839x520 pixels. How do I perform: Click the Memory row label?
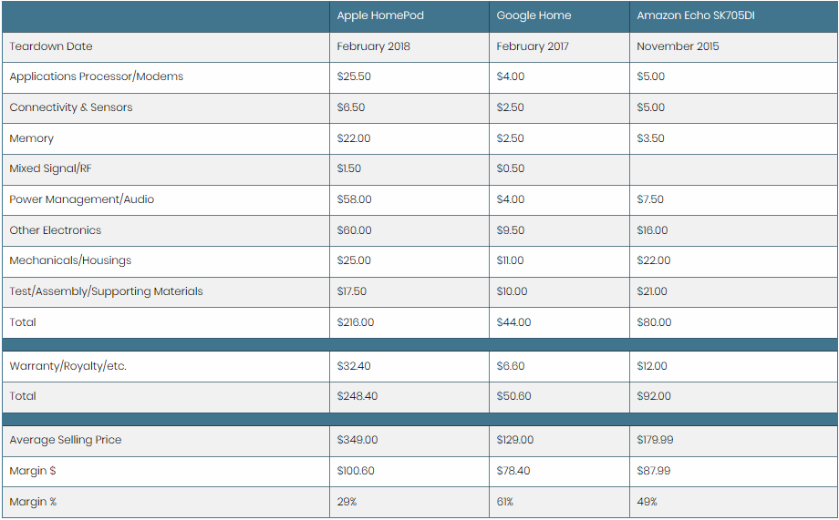(32, 138)
